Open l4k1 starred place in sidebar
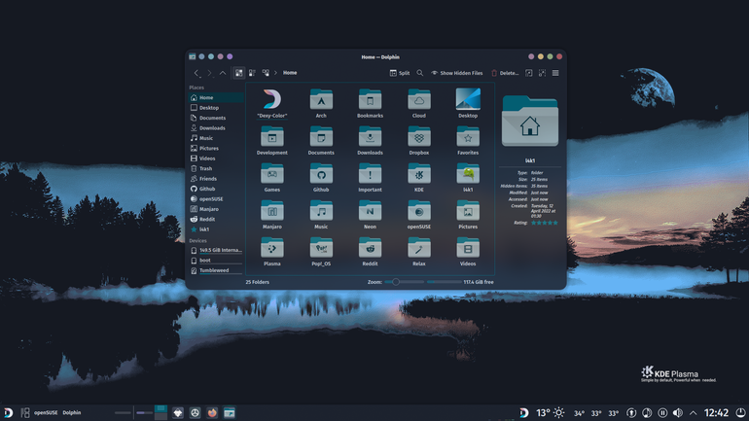This screenshot has width=749, height=421. [216, 229]
